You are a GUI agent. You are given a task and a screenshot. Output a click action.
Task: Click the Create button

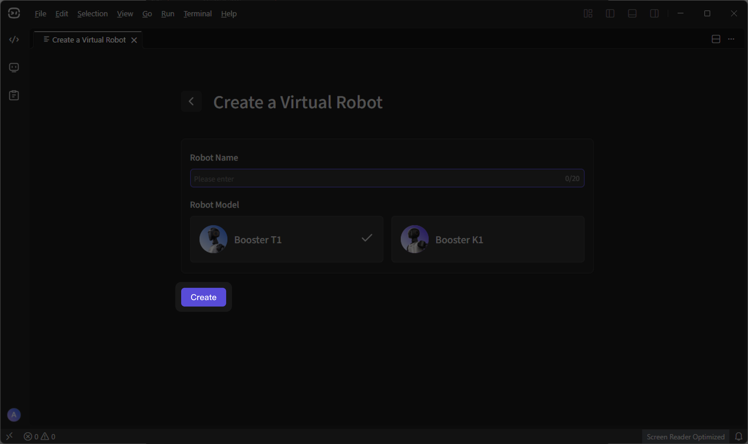(x=204, y=297)
